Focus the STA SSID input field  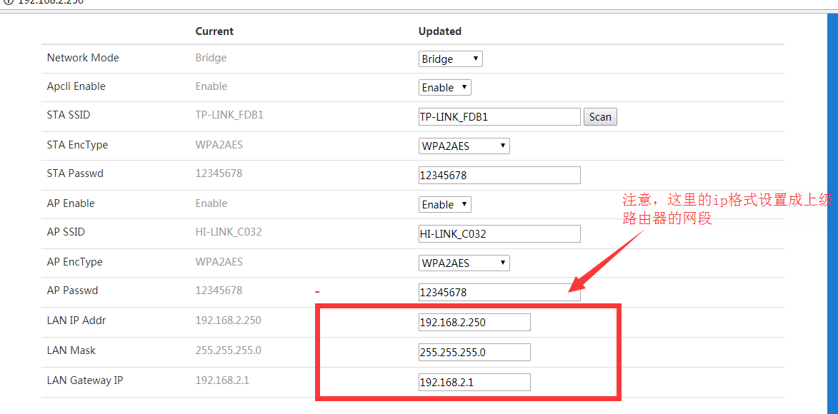(x=499, y=117)
